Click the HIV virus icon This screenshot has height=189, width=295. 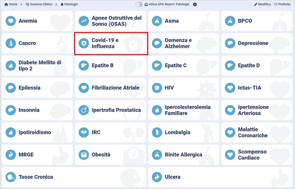[x=157, y=88]
